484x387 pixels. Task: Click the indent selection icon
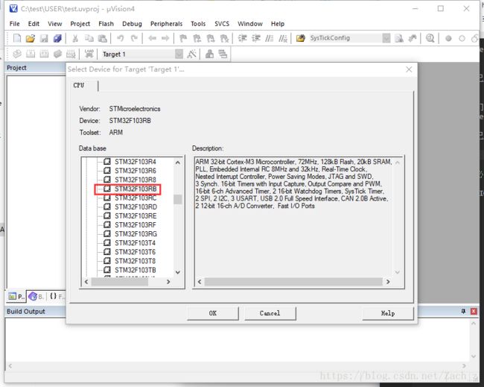point(243,38)
